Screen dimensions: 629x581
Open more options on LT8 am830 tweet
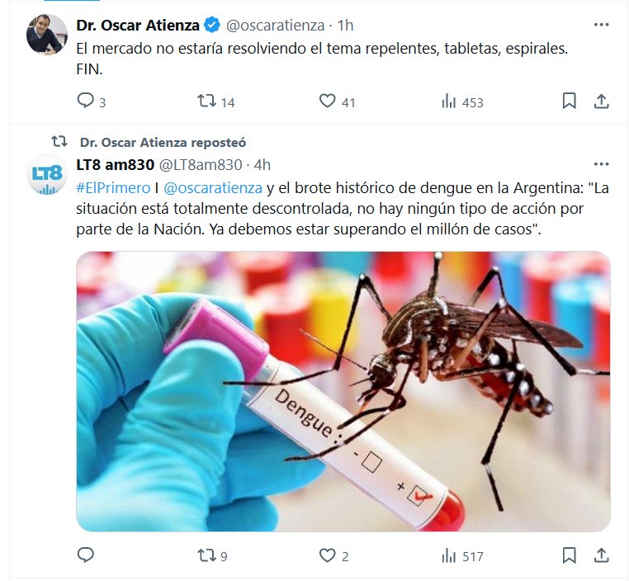(601, 164)
